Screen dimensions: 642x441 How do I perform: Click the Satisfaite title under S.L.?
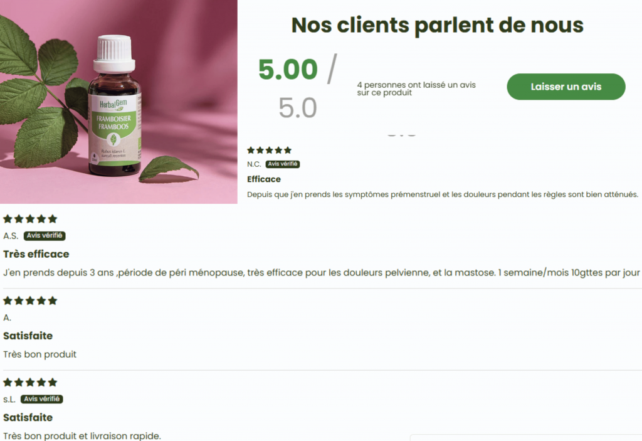point(28,417)
